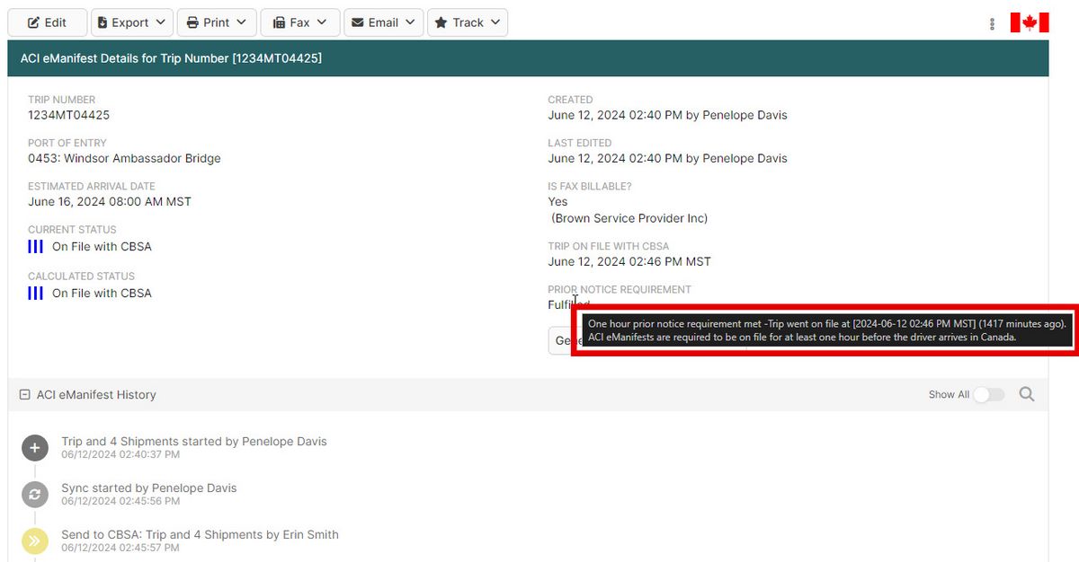Click the Current Status barcode icon

click(35, 247)
